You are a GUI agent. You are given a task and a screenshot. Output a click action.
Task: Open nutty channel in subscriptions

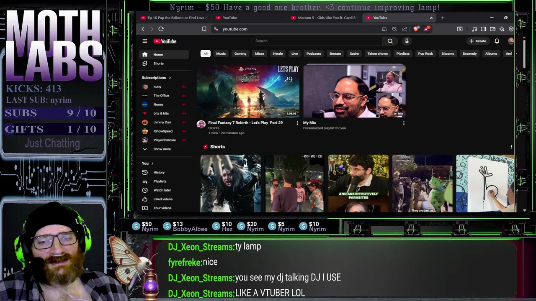tap(164, 87)
